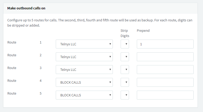This screenshot has height=112, width=203.
Task: Focus the Route 4 Prepend input
Action: [165, 82]
